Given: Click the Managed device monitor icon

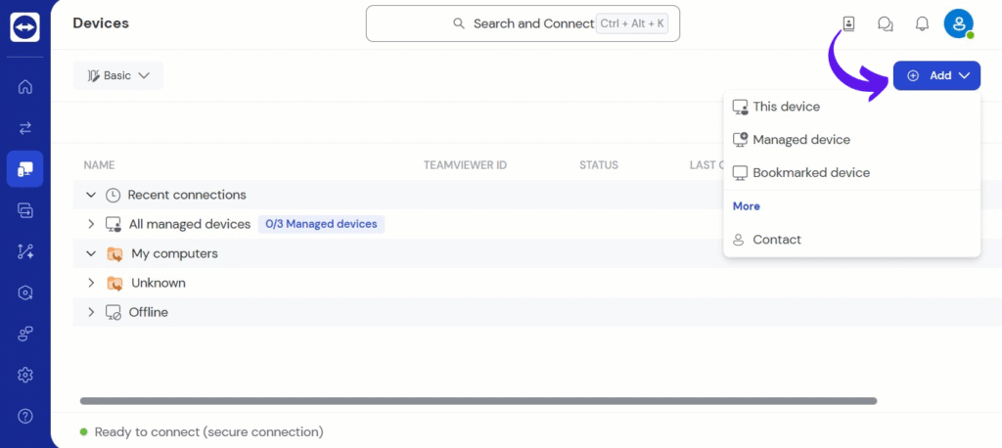Looking at the screenshot, I should pos(740,140).
